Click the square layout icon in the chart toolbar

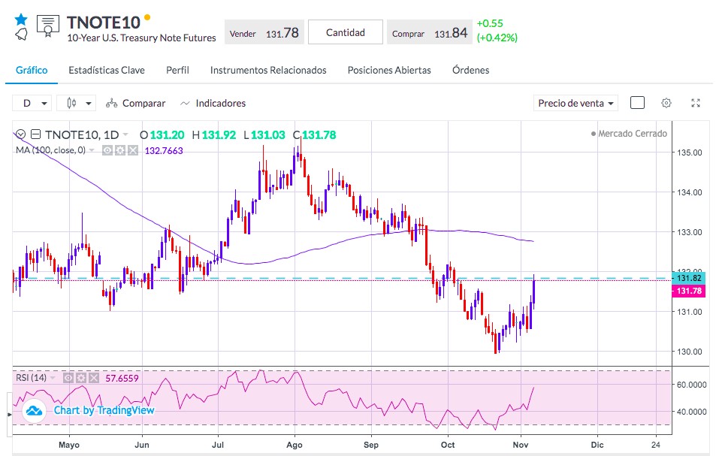click(637, 103)
